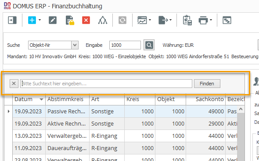Open the printer options dropdown arrow
This screenshot has height=161, width=259.
pos(211,20)
